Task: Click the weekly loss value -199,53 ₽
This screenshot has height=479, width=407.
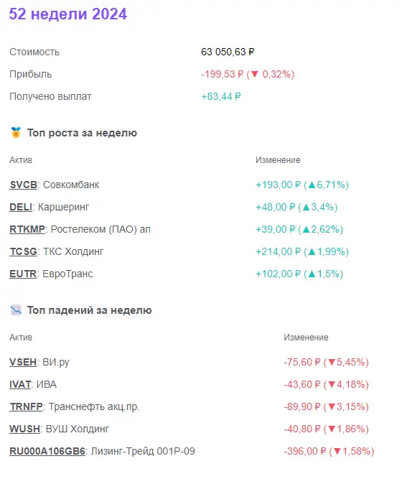Action: (223, 74)
